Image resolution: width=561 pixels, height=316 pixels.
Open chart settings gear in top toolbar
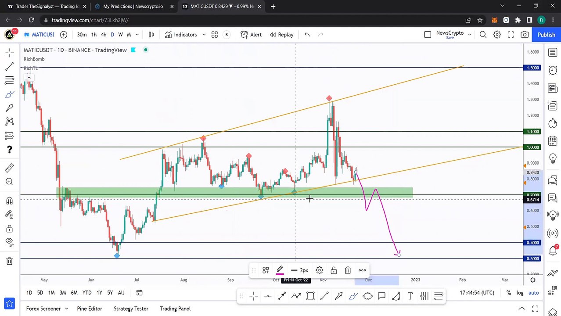point(497,35)
